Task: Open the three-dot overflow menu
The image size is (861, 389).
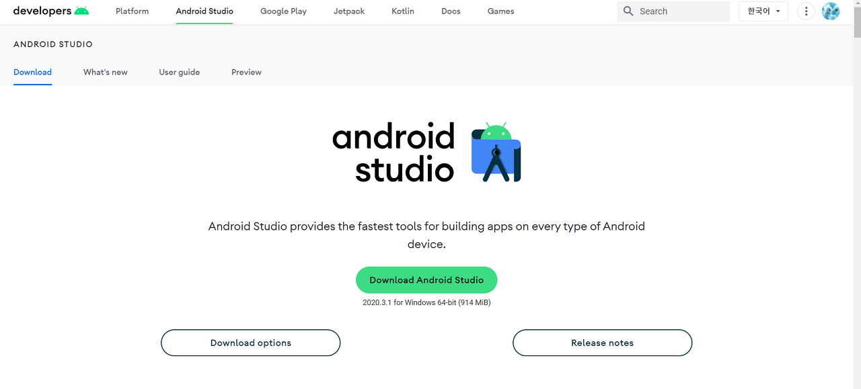Action: coord(806,11)
